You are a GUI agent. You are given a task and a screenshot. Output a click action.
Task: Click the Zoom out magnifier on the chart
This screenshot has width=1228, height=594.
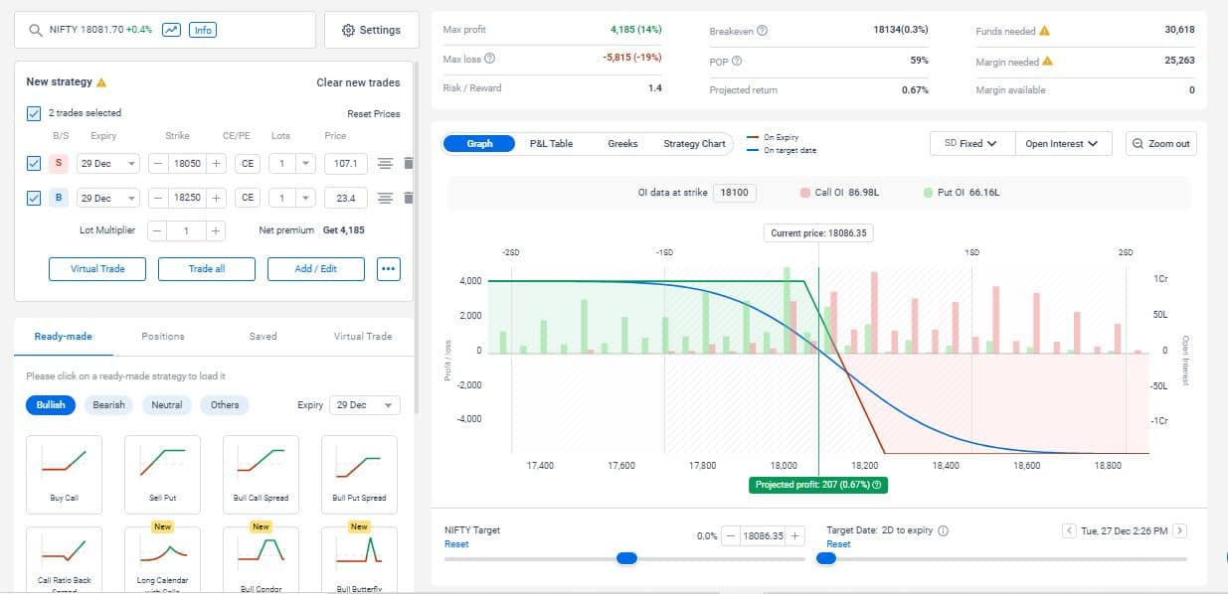(x=1160, y=143)
